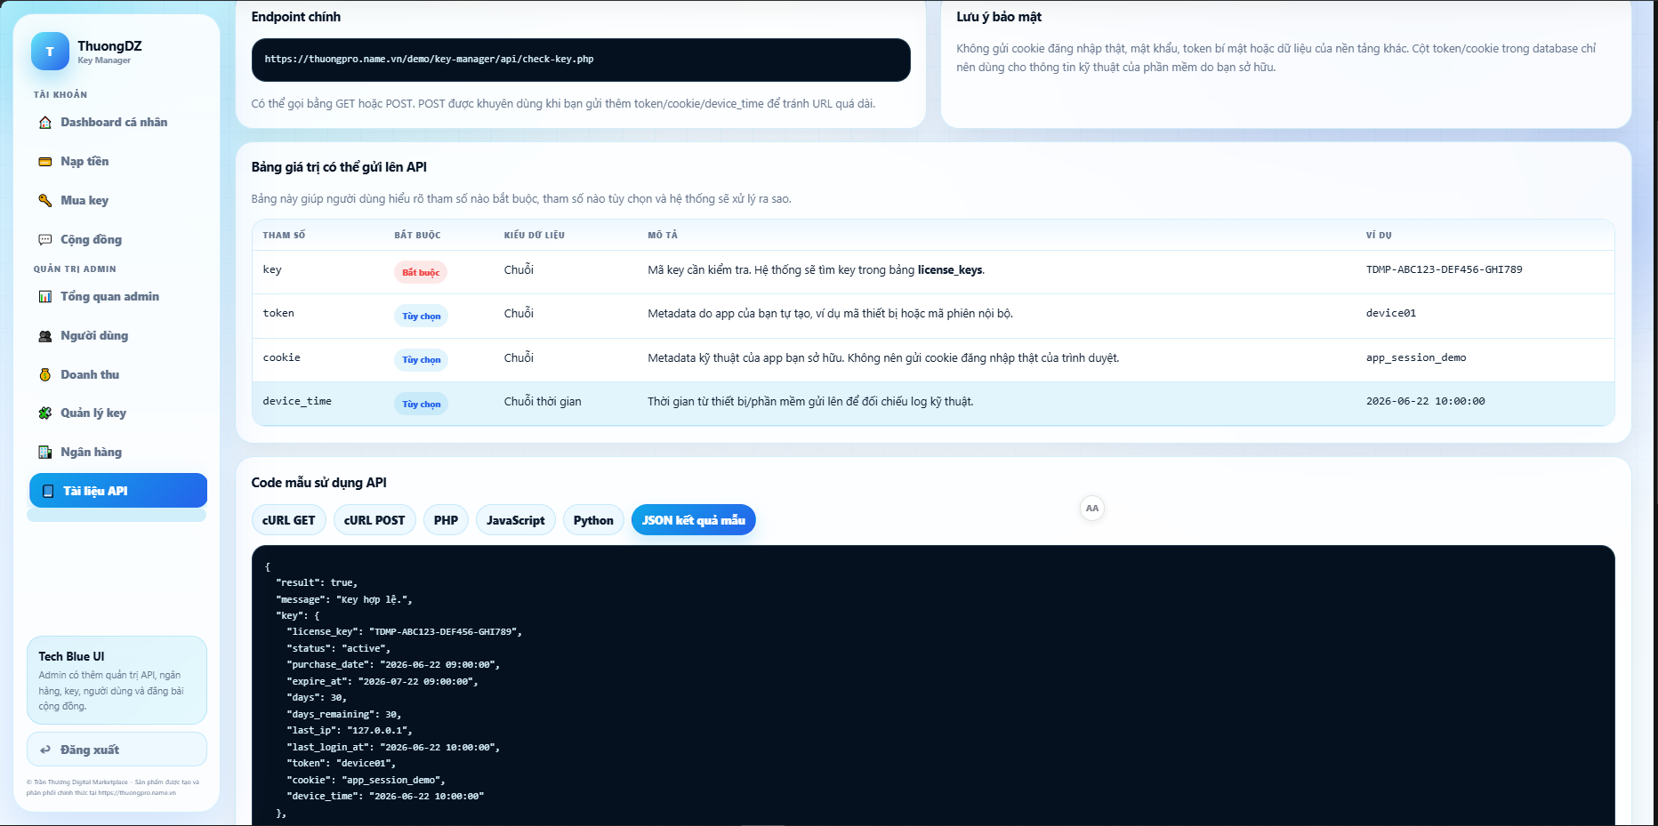Click the JSON sample code block
1658x826 pixels.
[x=933, y=686]
